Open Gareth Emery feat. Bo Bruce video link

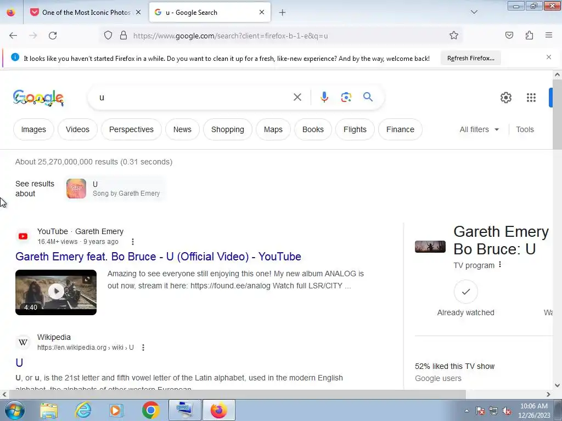click(x=158, y=257)
